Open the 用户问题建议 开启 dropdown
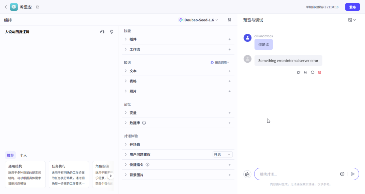Viewport: 365px width, 194px height. pos(222,155)
